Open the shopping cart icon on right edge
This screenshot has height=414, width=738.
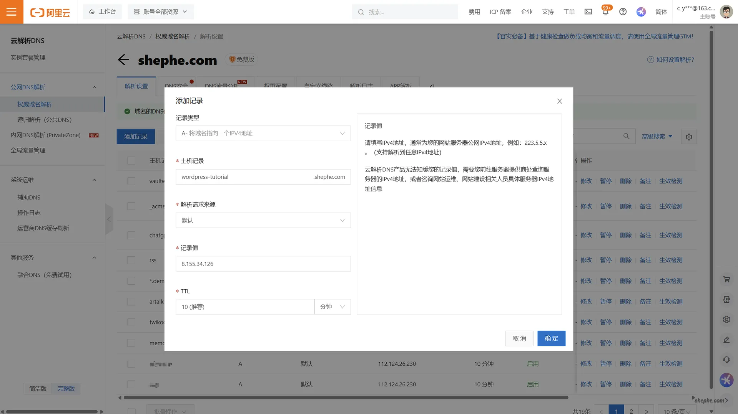tap(726, 279)
